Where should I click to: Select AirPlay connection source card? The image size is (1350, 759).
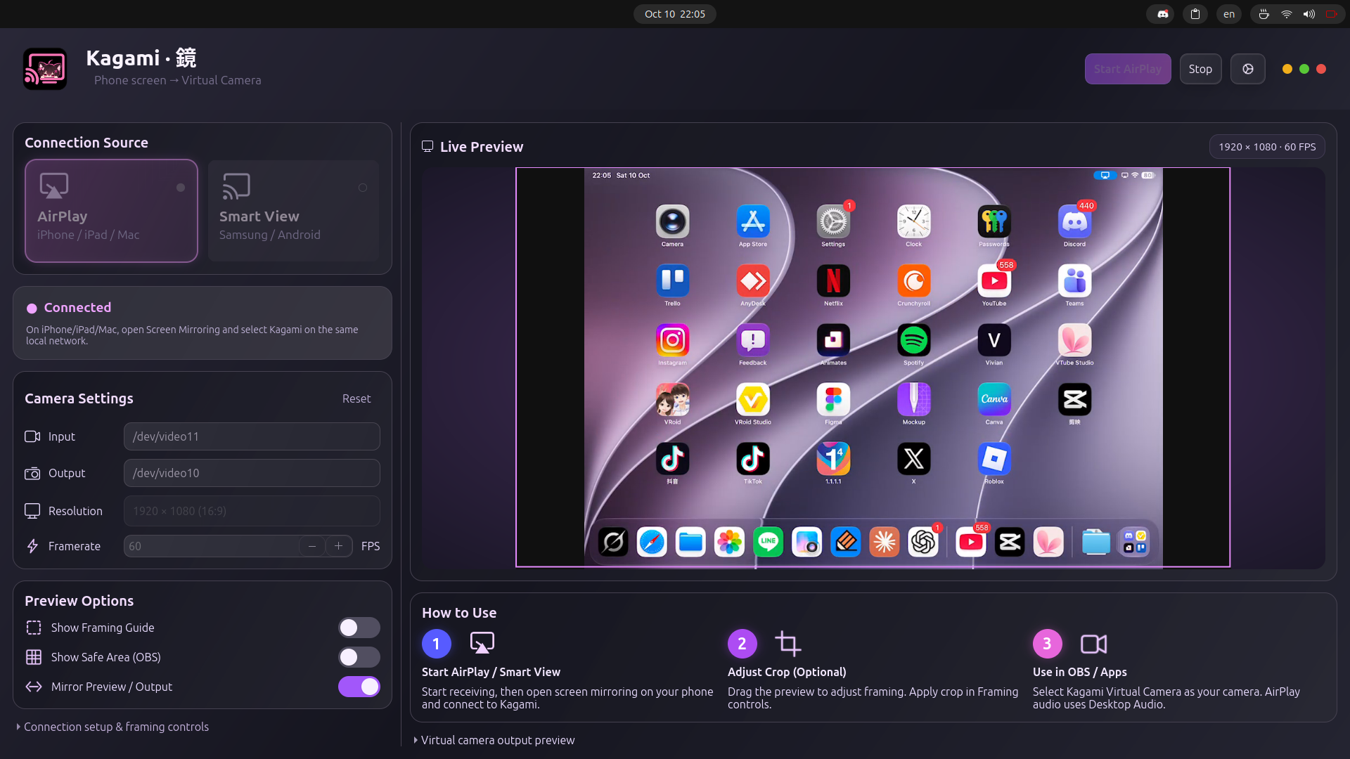pos(112,211)
